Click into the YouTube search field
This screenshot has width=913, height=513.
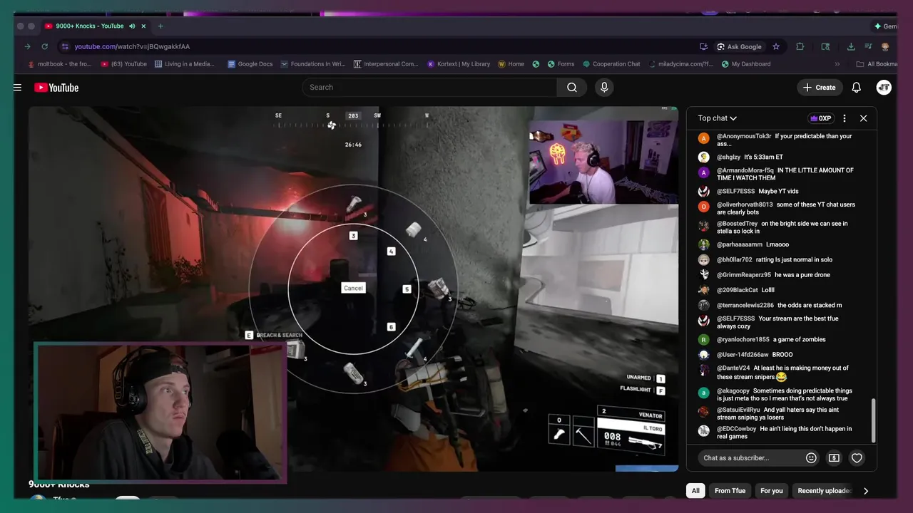[429, 88]
